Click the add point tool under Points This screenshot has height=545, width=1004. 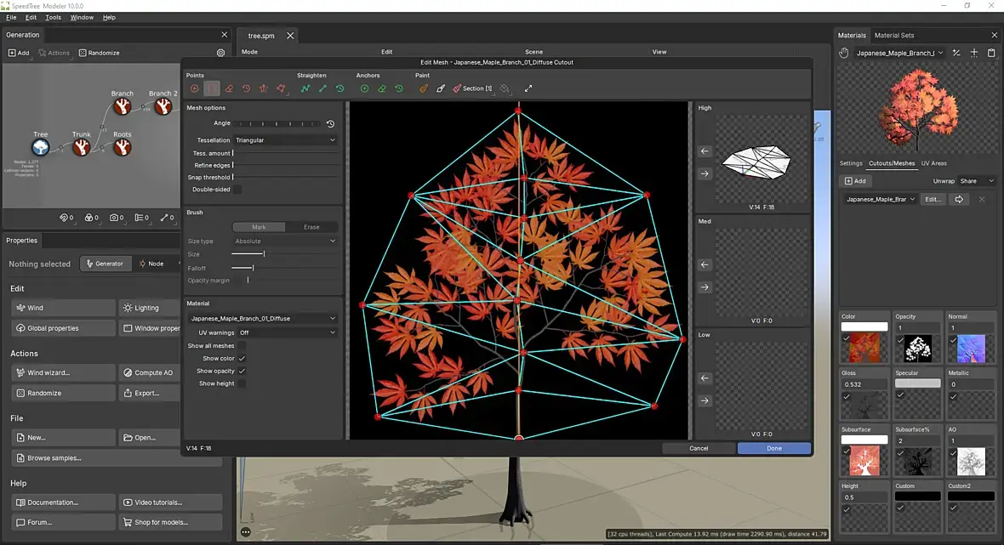tap(195, 88)
